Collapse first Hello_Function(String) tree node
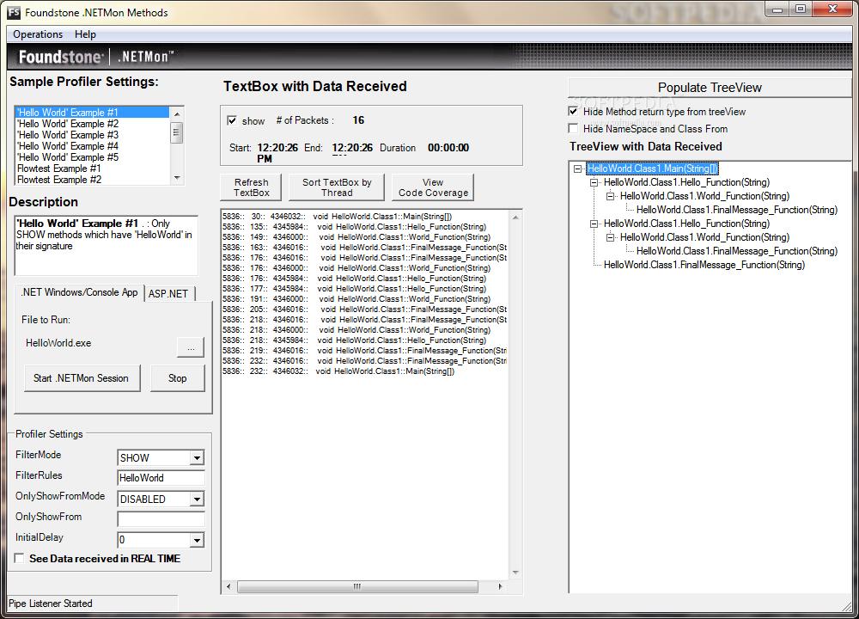This screenshot has width=859, height=619. [x=594, y=182]
